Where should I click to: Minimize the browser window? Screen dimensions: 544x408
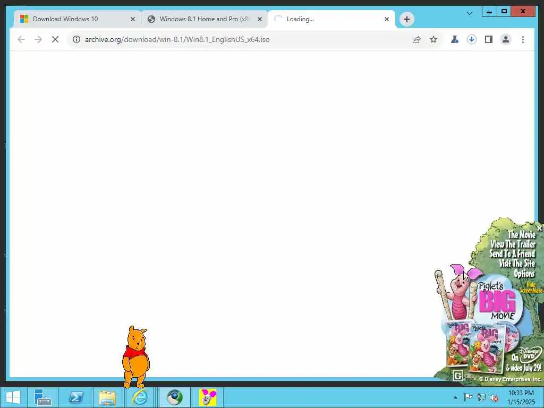coord(489,12)
